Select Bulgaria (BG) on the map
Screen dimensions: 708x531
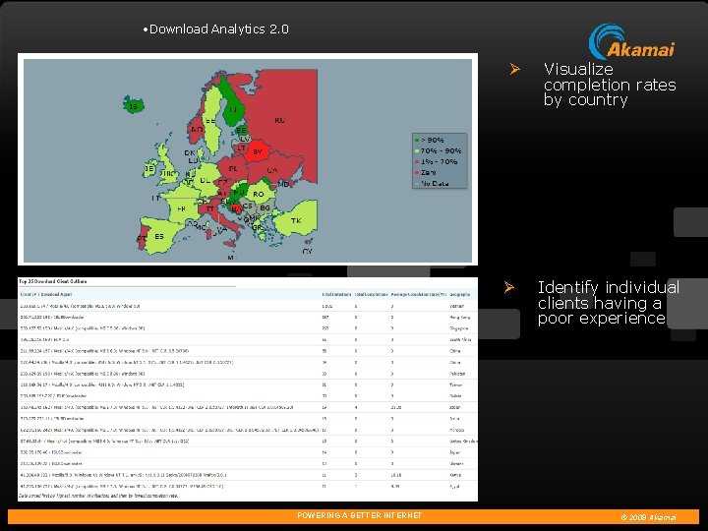(x=265, y=207)
